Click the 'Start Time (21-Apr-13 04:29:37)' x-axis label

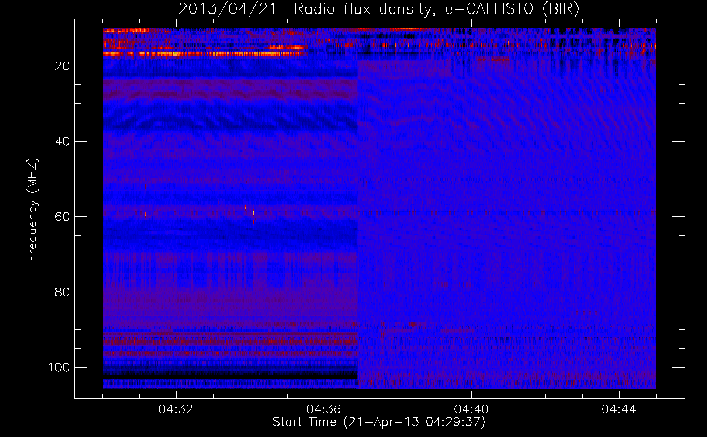point(379,422)
